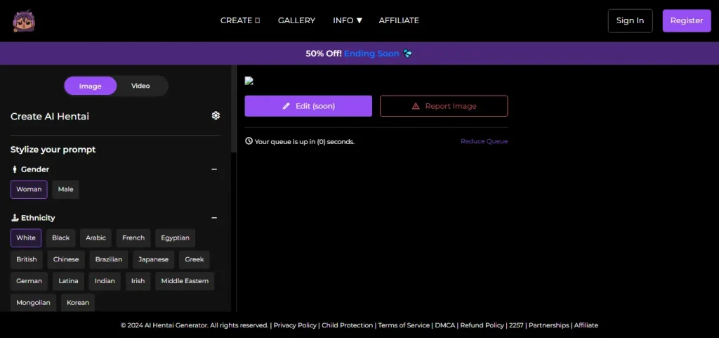Click the left panel scrollbar
The image size is (719, 338).
coord(234,109)
